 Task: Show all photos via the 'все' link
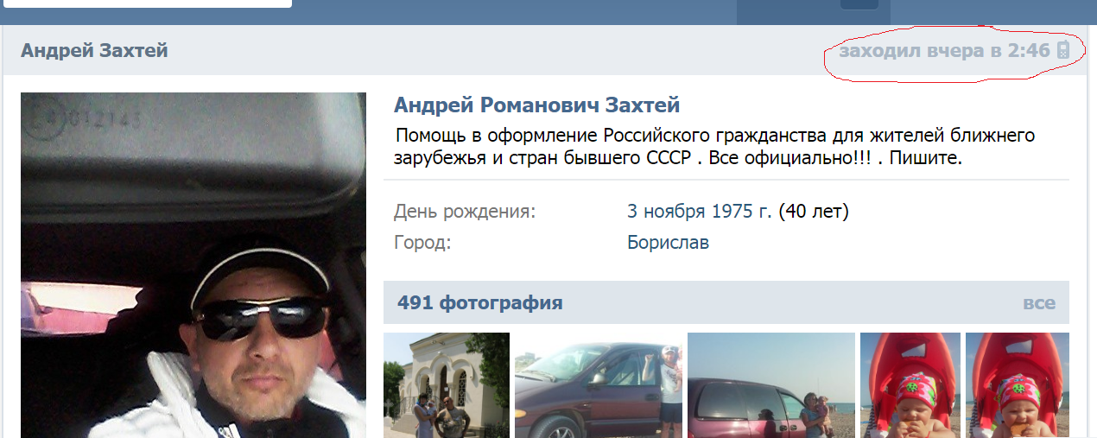click(1039, 303)
